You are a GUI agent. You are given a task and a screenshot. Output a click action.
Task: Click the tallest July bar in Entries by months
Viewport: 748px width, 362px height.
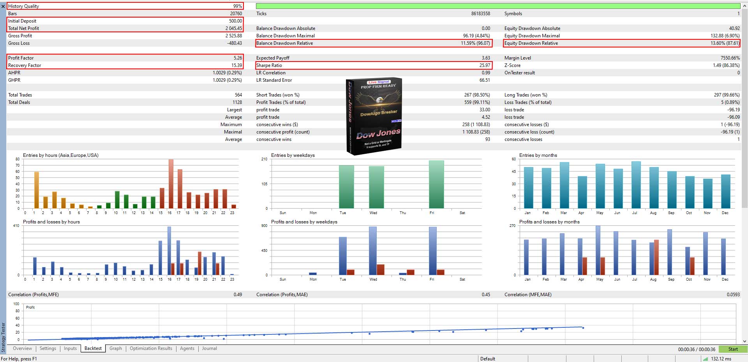pyautogui.click(x=636, y=185)
